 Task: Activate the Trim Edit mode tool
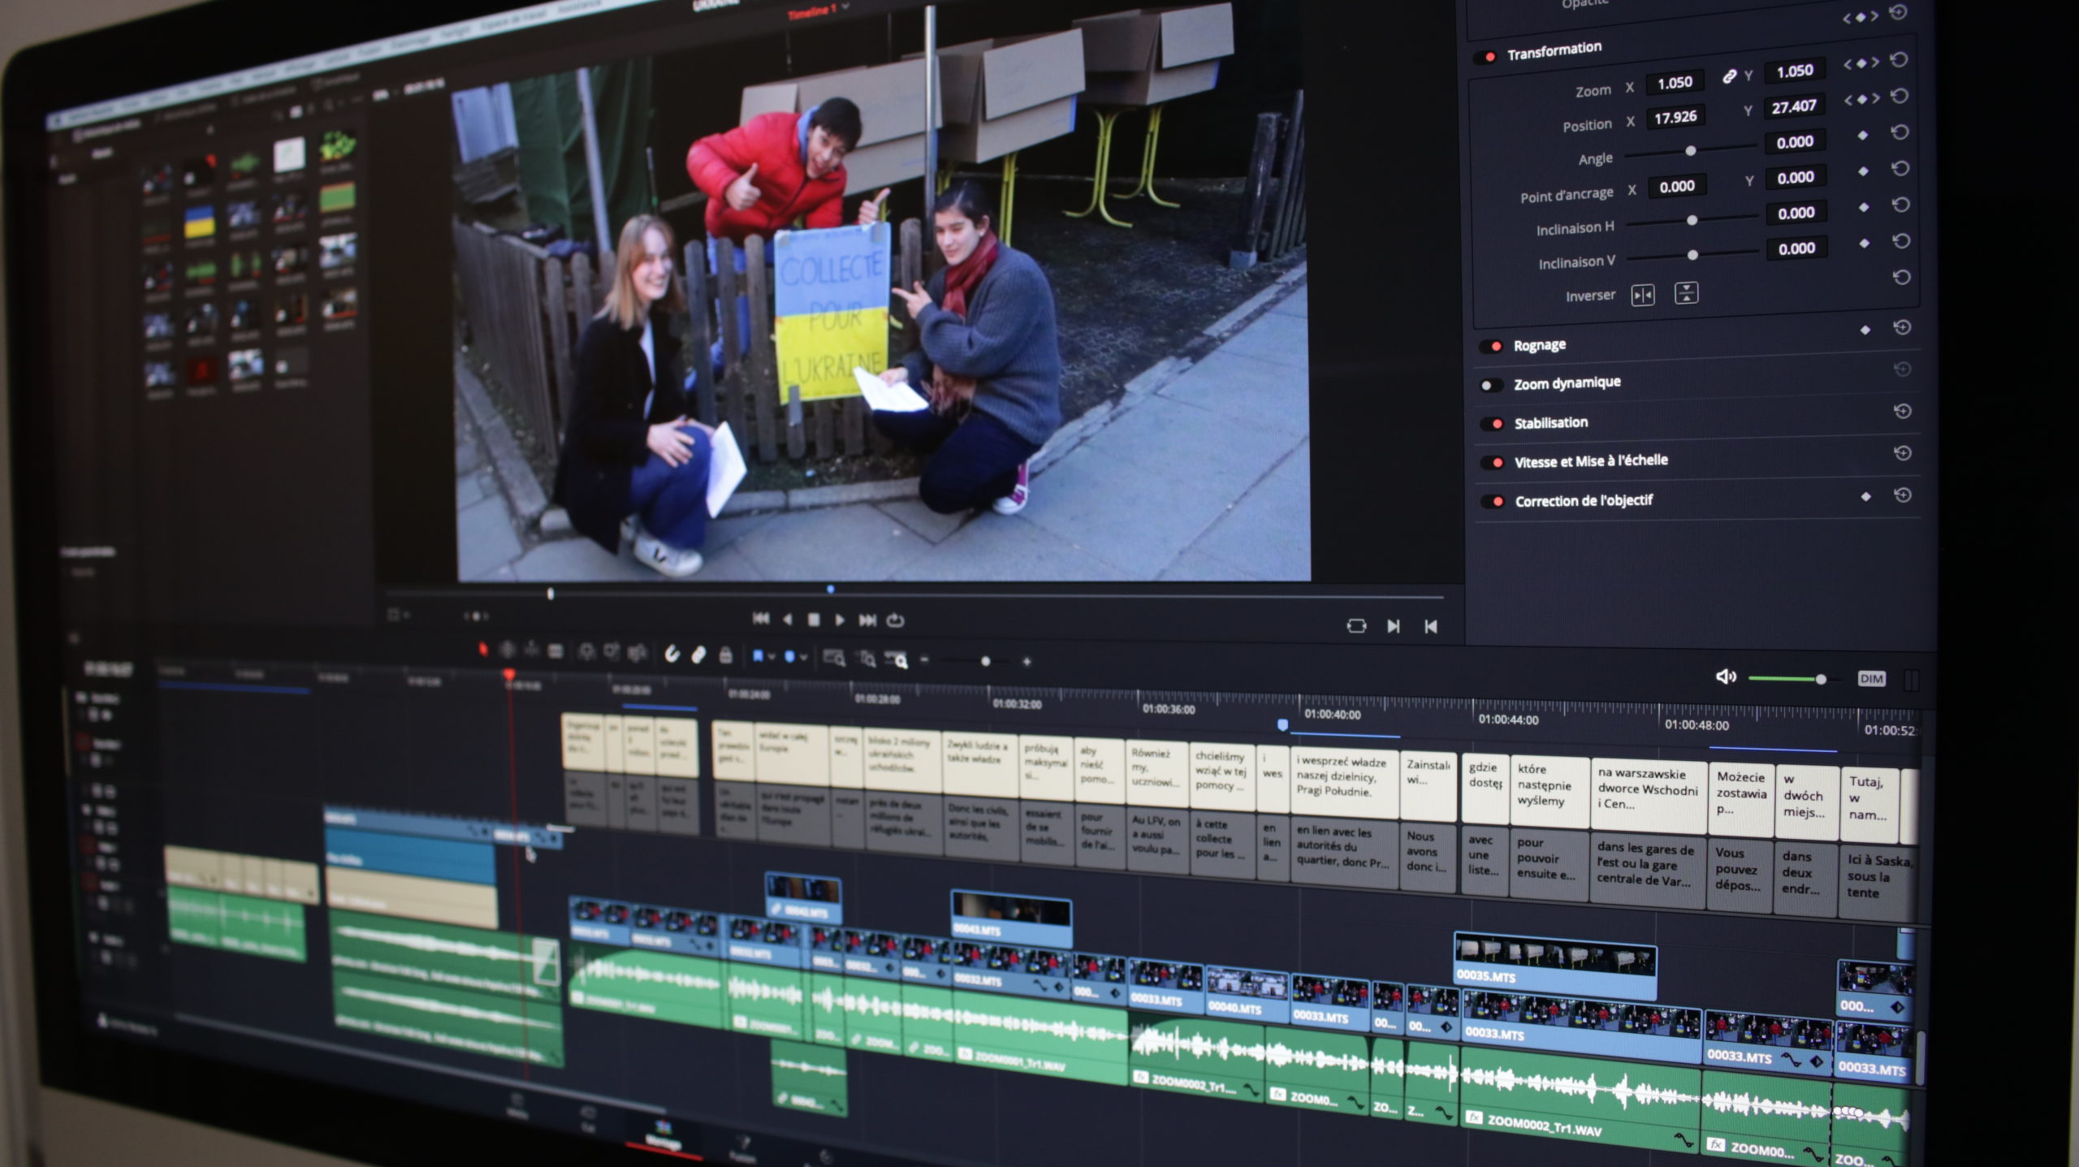pyautogui.click(x=508, y=650)
